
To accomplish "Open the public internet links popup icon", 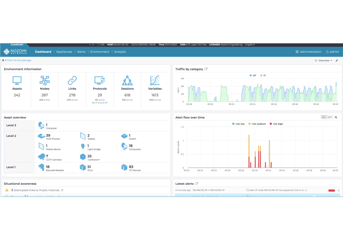I will pyautogui.click(x=62, y=190).
